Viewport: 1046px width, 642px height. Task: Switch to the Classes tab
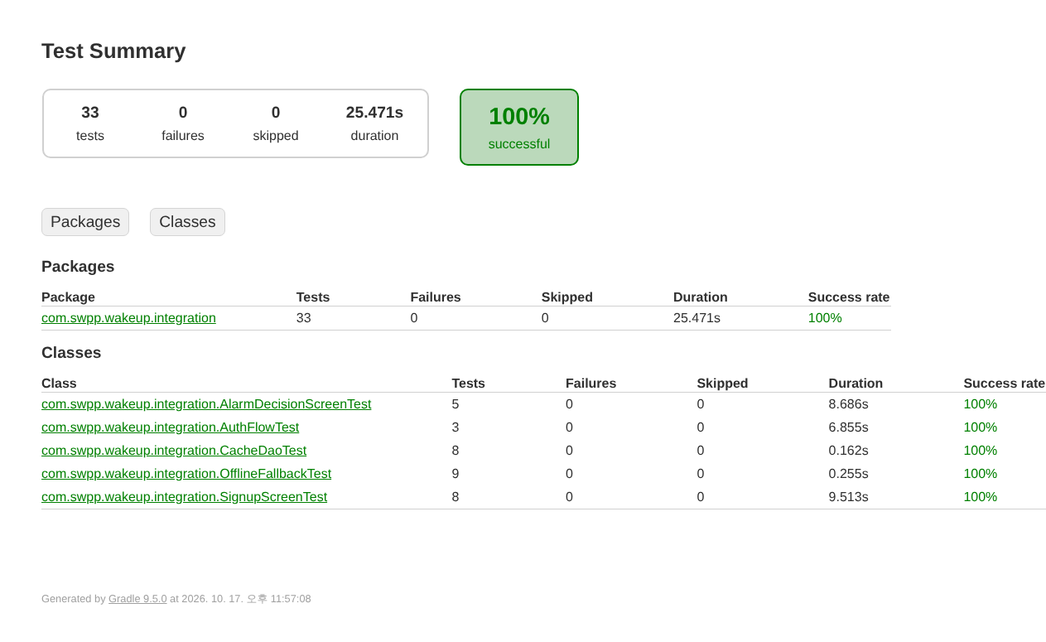click(x=187, y=222)
